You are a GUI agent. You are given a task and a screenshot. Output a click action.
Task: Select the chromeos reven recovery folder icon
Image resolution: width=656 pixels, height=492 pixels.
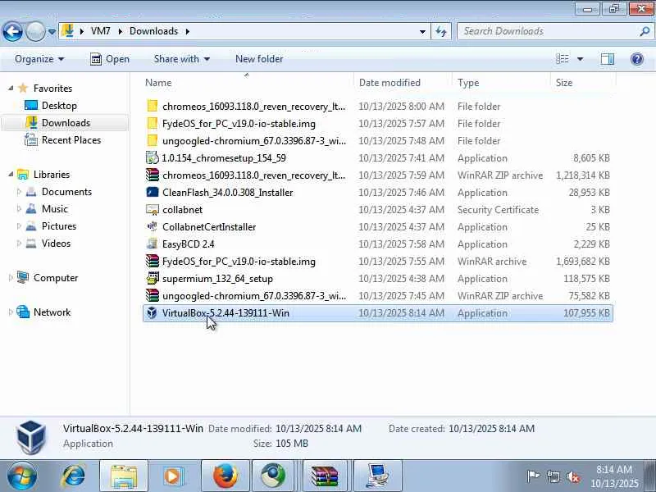[153, 106]
